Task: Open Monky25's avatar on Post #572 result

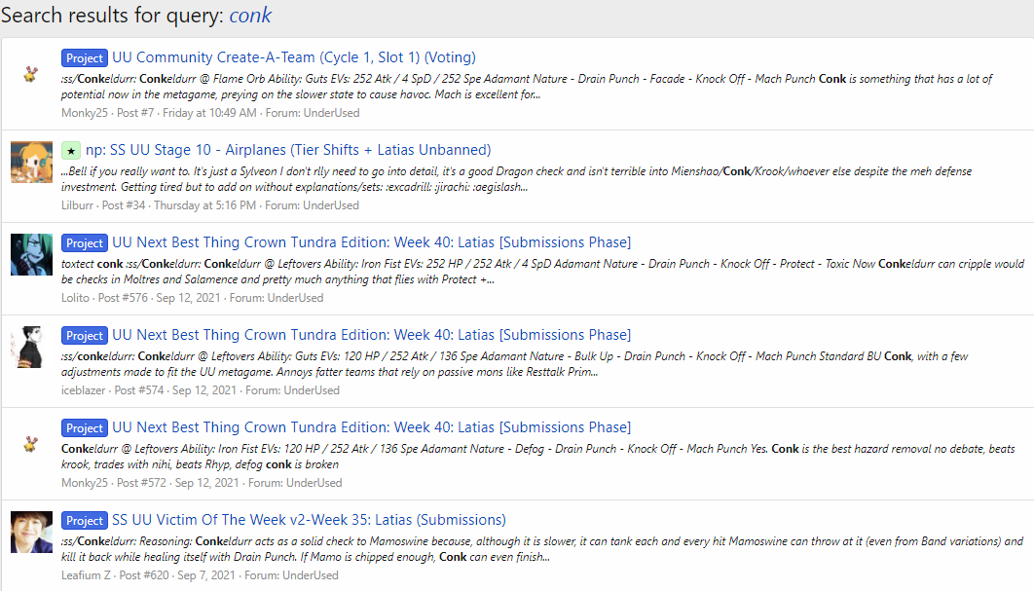Action: [x=31, y=443]
